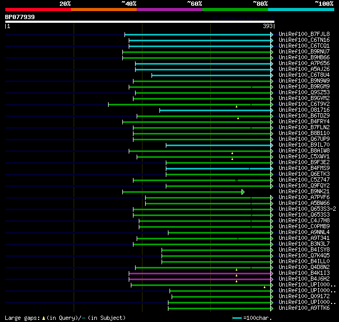The height and width of the screenshot is (322, 339).
Task: Click the cyan alignment bar of UniRef100_C6T8U4
Action: pyautogui.click(x=211, y=75)
